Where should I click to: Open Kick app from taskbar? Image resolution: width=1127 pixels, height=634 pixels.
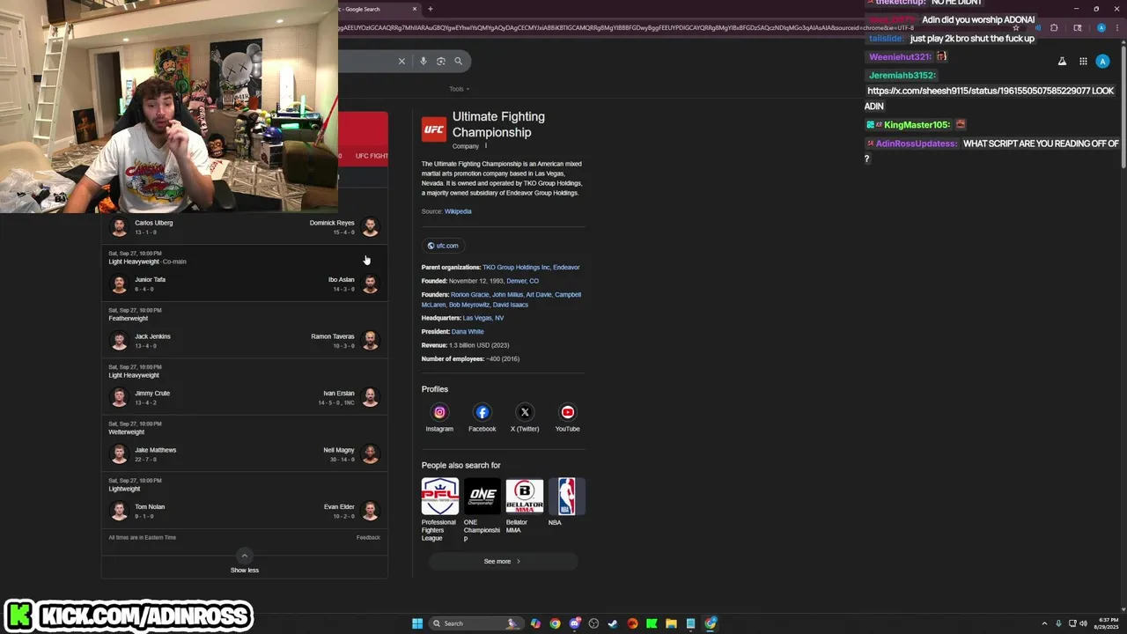click(x=652, y=623)
